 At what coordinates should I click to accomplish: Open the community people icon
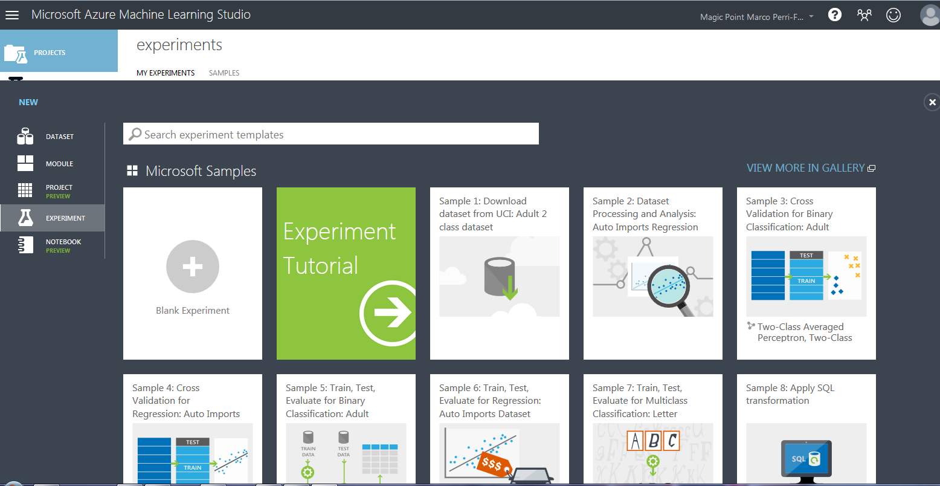[864, 15]
